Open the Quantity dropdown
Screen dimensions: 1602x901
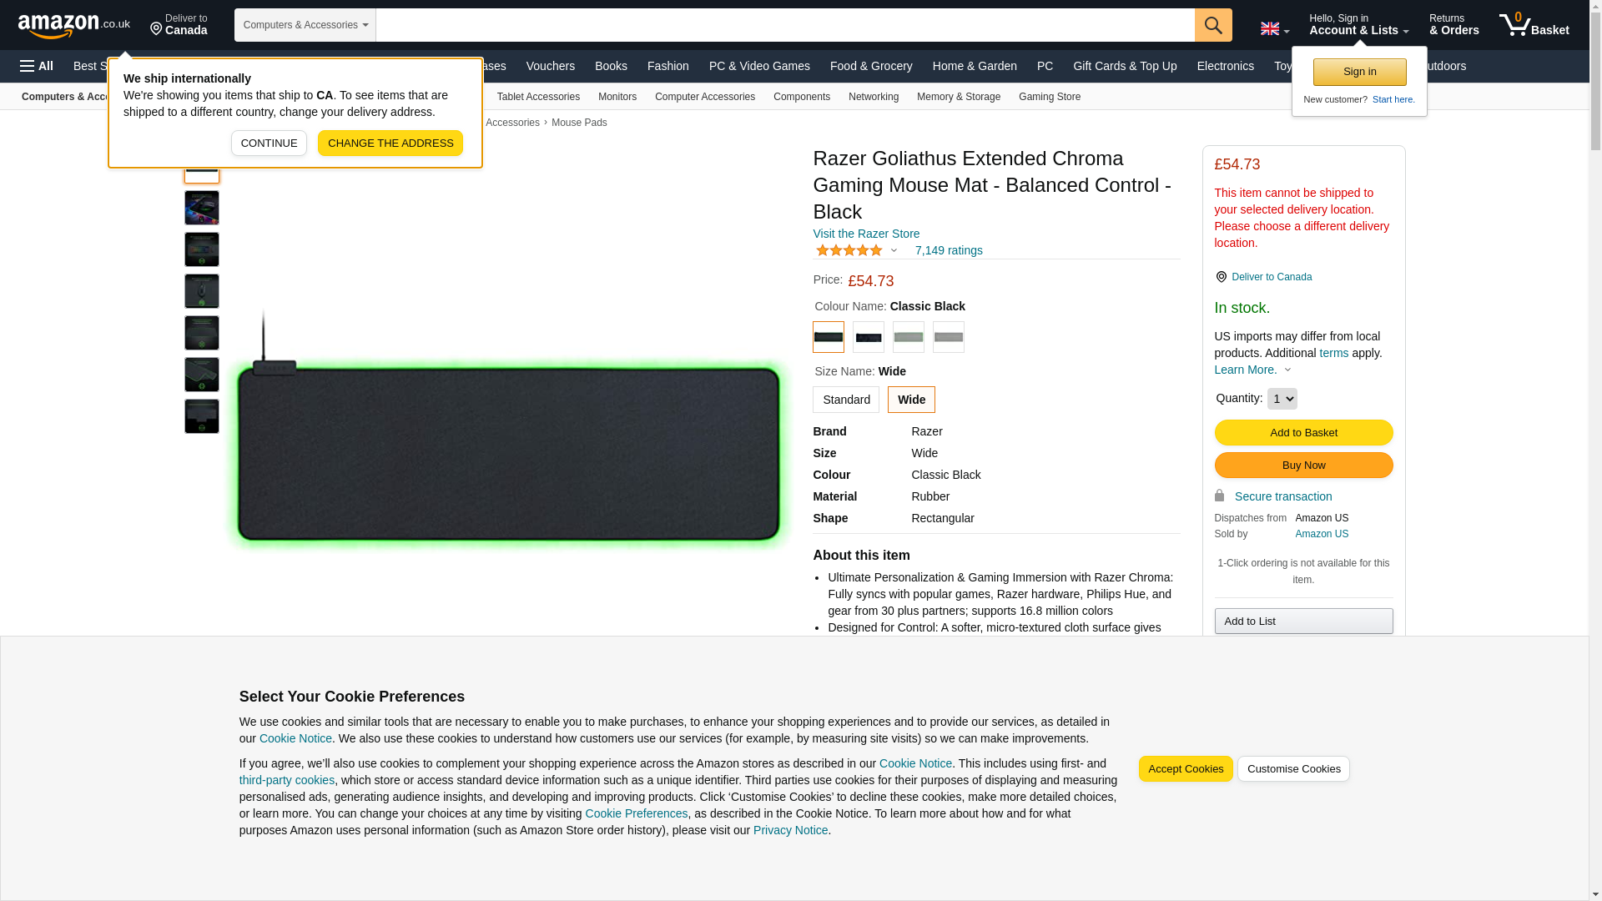point(1282,399)
